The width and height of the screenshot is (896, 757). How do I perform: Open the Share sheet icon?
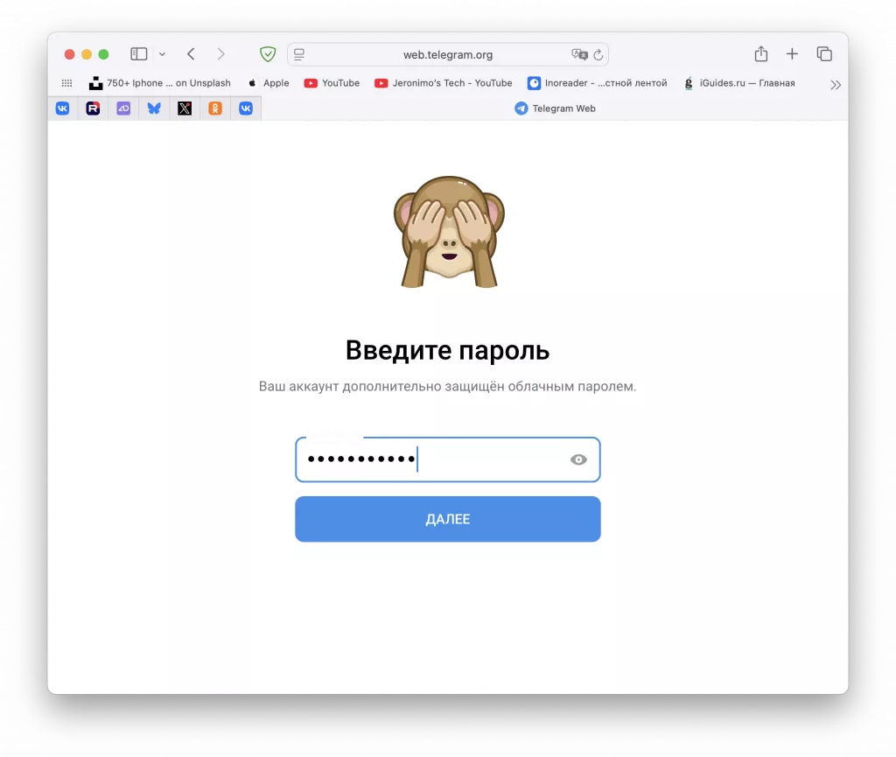pyautogui.click(x=760, y=53)
